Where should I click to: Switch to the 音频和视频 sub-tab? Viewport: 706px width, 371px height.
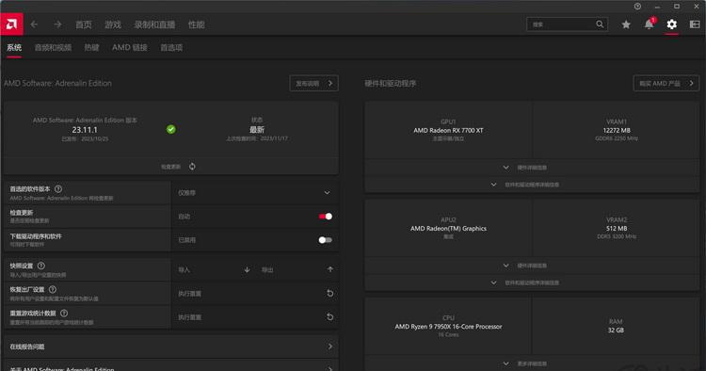53,47
